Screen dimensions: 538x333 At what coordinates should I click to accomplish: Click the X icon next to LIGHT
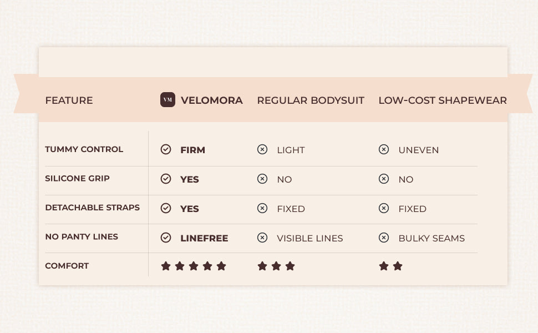coord(262,149)
